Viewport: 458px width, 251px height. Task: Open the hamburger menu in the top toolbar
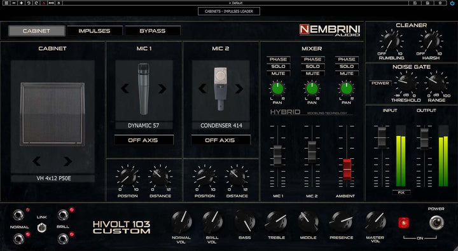[x=6, y=3]
